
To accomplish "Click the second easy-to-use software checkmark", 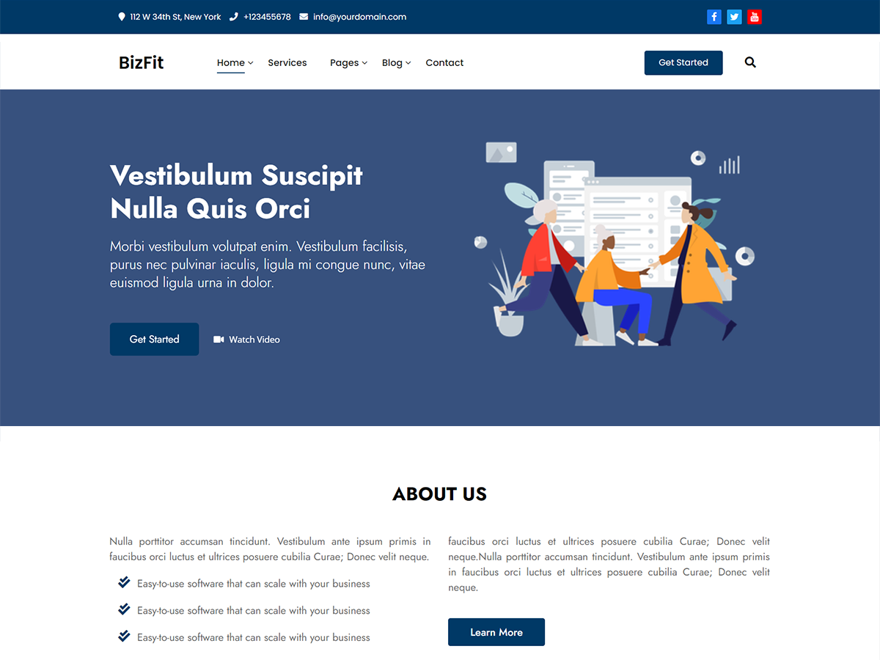I will pyautogui.click(x=123, y=609).
